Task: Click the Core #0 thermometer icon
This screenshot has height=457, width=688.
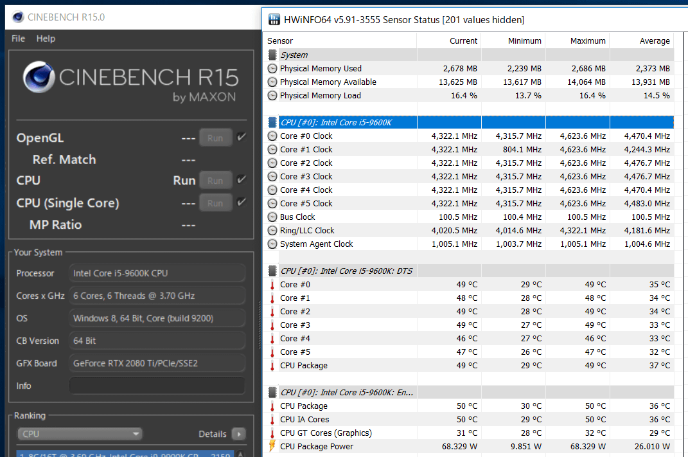Action: pos(272,285)
